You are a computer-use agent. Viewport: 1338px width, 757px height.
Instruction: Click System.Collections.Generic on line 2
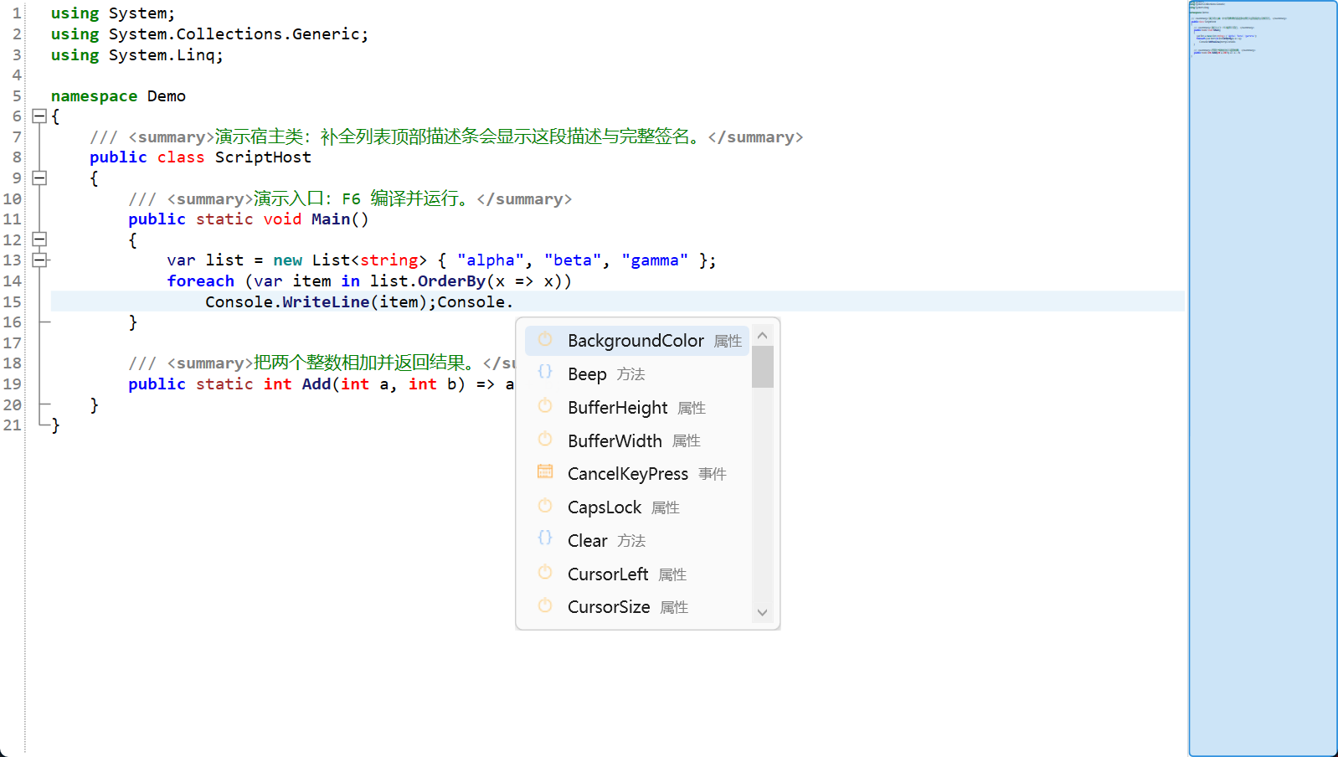point(234,34)
